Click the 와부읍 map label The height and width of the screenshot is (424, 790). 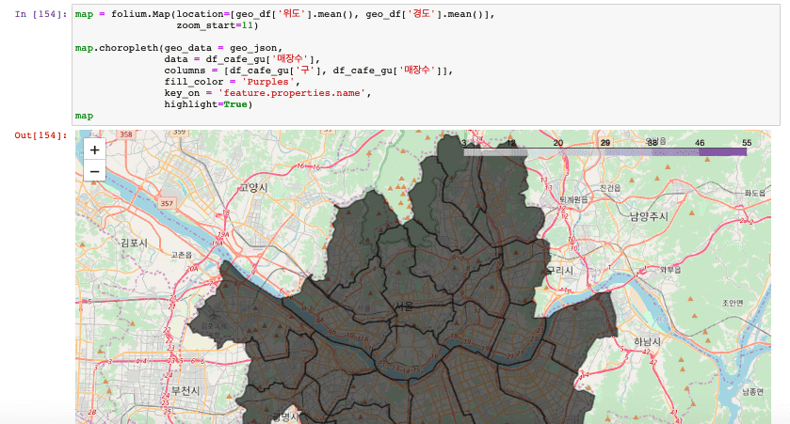(670, 270)
